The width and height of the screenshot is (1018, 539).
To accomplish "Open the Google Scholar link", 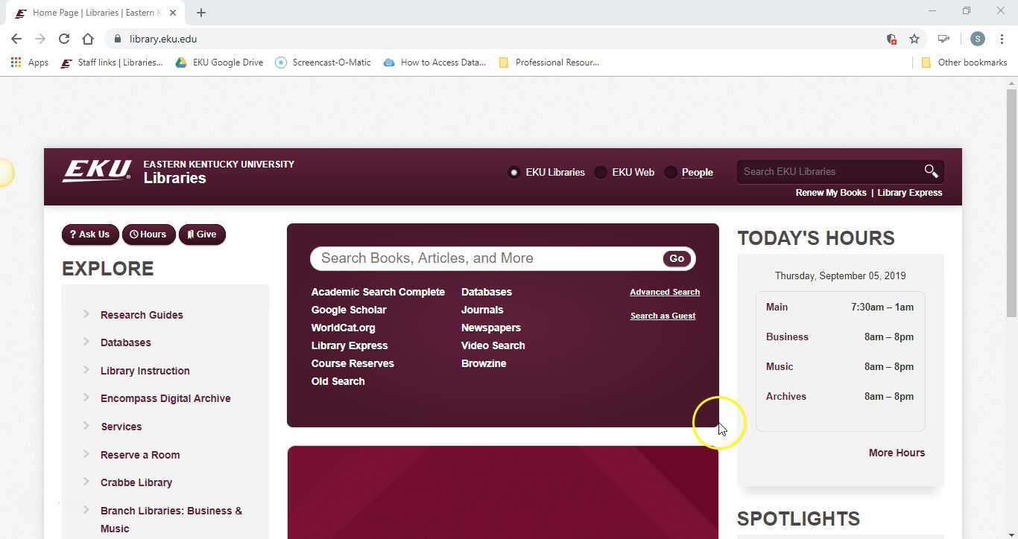I will (x=349, y=310).
